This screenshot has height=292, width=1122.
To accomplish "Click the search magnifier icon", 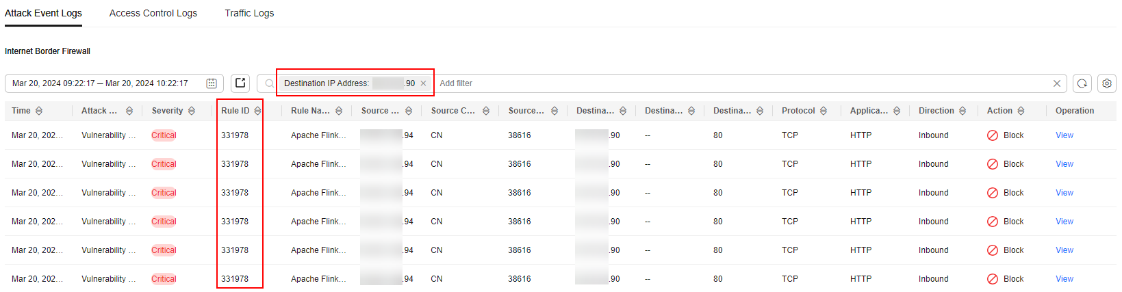I will (x=269, y=83).
